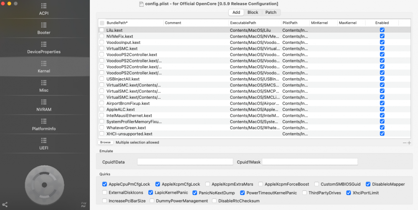
Task: Click the config.plist document icon in title
Action: 141,4
